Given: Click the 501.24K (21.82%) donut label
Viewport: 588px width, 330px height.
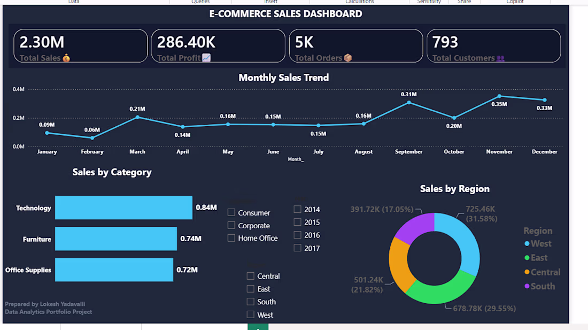Looking at the screenshot, I should 368,285.
